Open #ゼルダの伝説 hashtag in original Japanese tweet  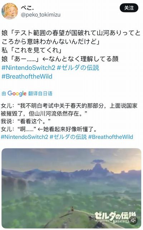(x=78, y=68)
